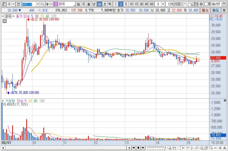
Task: Choose the 45 minute interval button
Action: 146,4
